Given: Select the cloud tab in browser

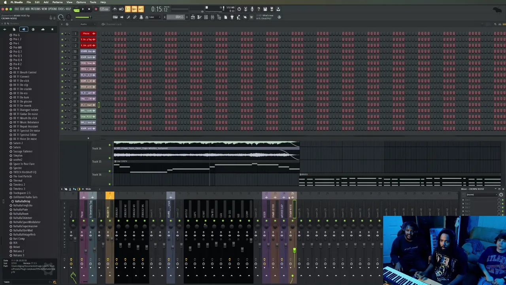Looking at the screenshot, I should (43, 29).
